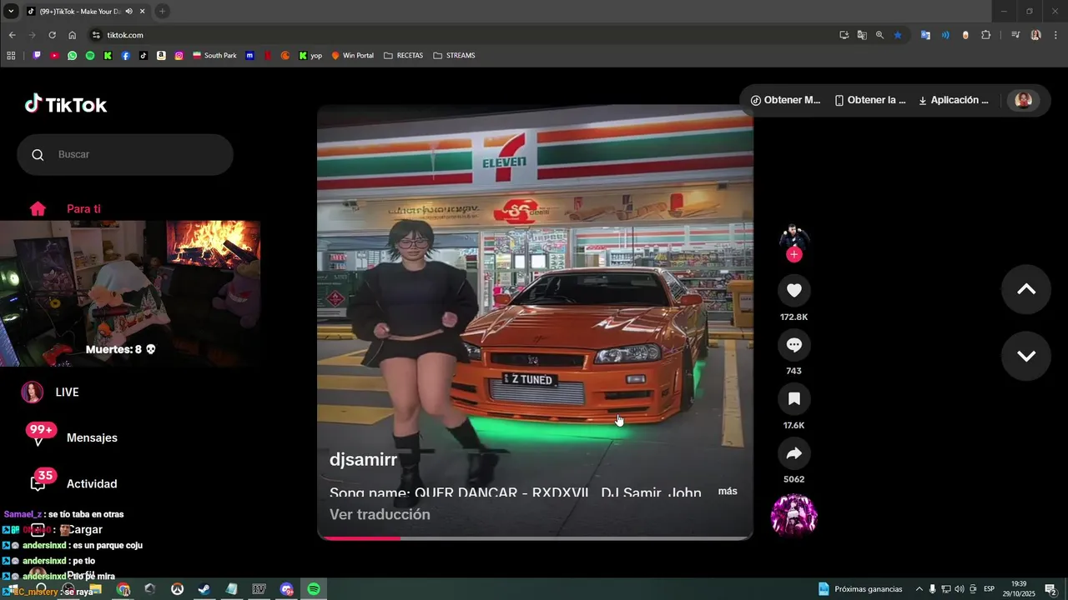
Task: Open the Instagram bookmark
Action: [179, 56]
